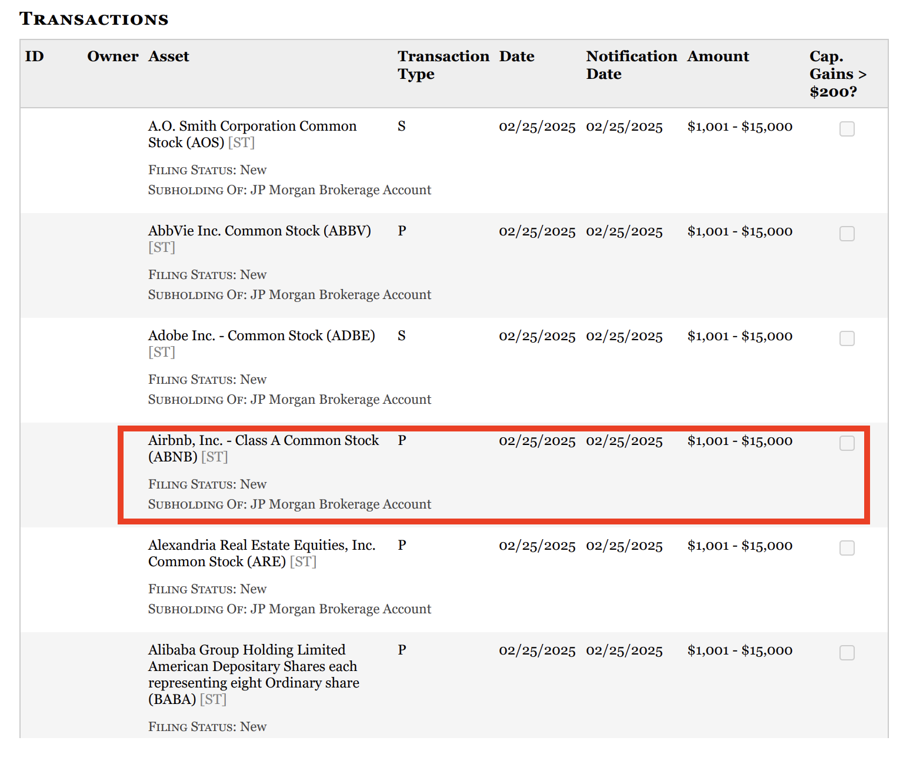The image size is (913, 764).
Task: Toggle the Cap. Gains checkbox for Airbnb
Action: [847, 443]
